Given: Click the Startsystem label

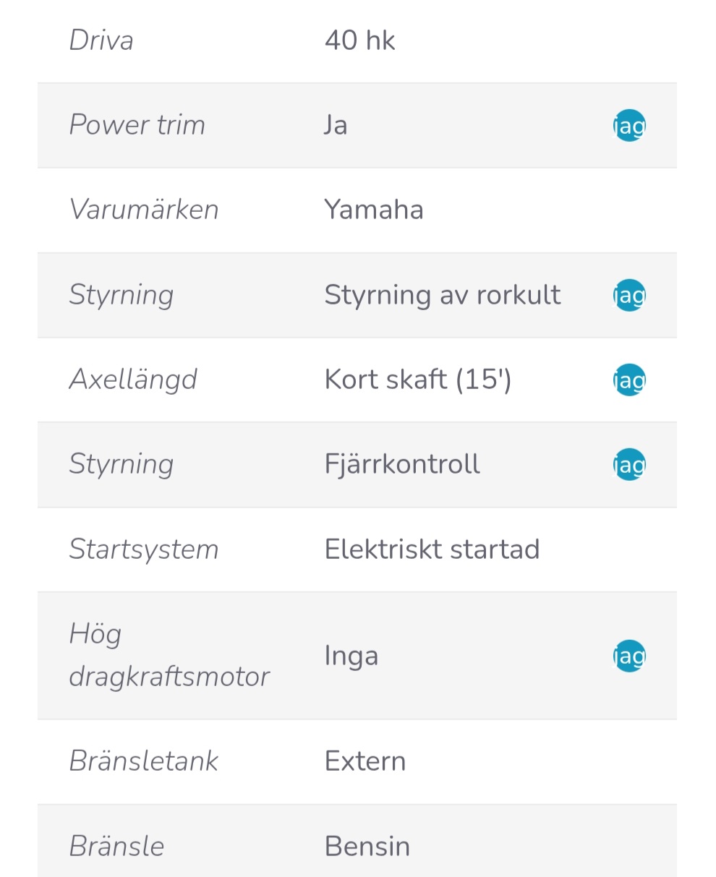Looking at the screenshot, I should (144, 549).
